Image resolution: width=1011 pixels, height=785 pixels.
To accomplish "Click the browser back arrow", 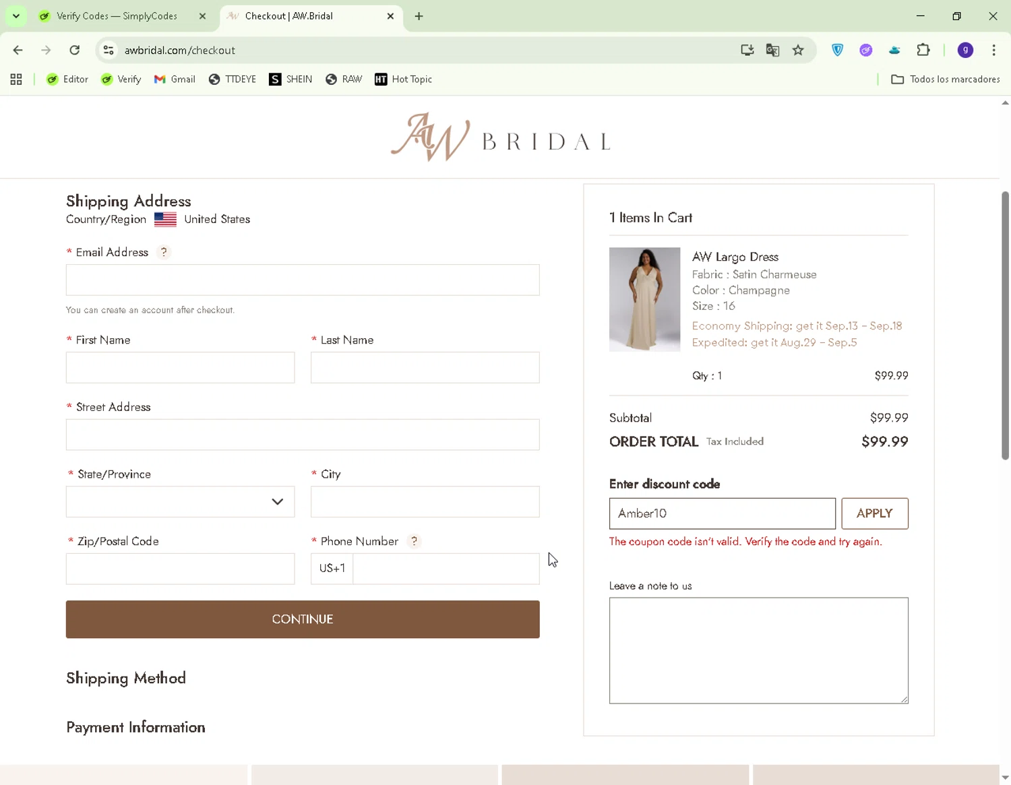I will (18, 50).
